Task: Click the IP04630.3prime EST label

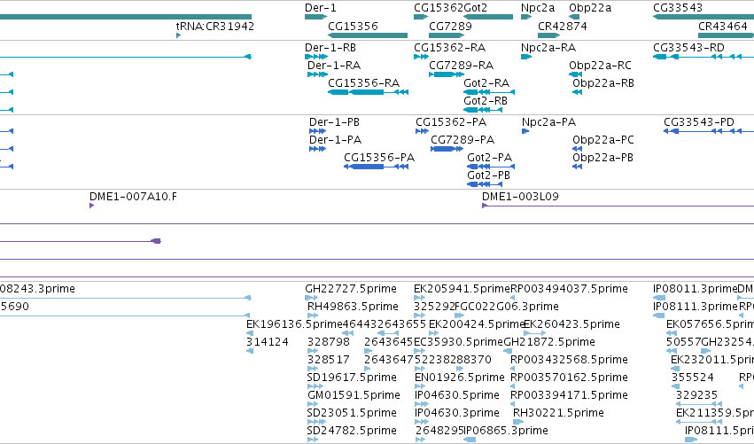Action: click(x=457, y=413)
